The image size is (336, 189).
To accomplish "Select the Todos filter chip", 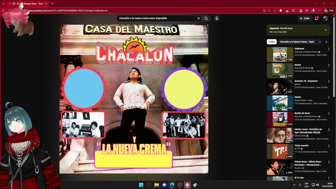I will [x=272, y=42].
